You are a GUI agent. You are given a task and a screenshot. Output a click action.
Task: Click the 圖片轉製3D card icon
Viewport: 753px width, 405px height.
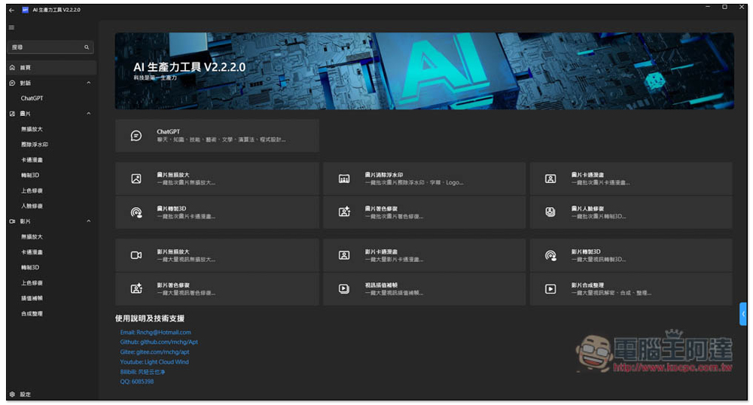point(136,212)
